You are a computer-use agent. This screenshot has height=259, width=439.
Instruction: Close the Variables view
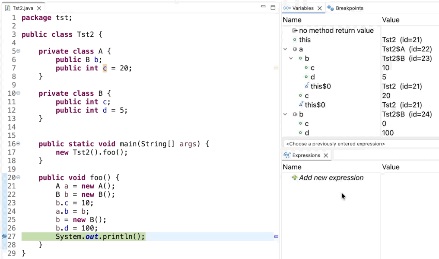(320, 8)
